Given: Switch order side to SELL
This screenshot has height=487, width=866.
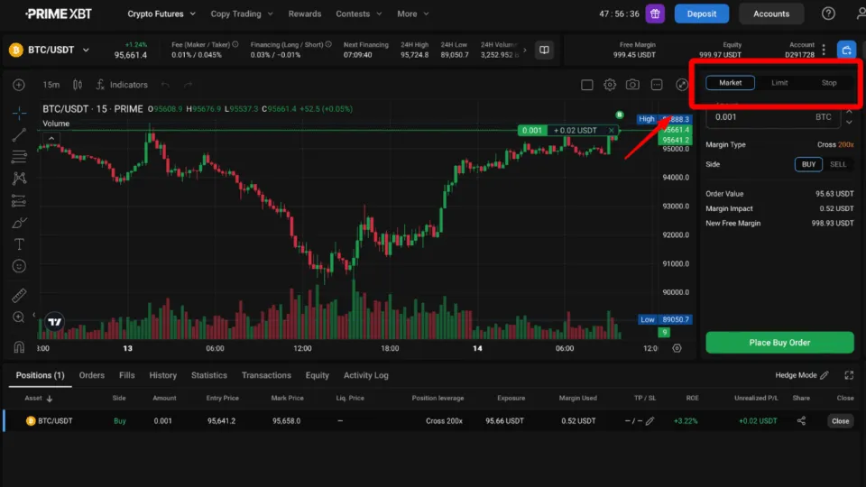Looking at the screenshot, I should [x=838, y=164].
